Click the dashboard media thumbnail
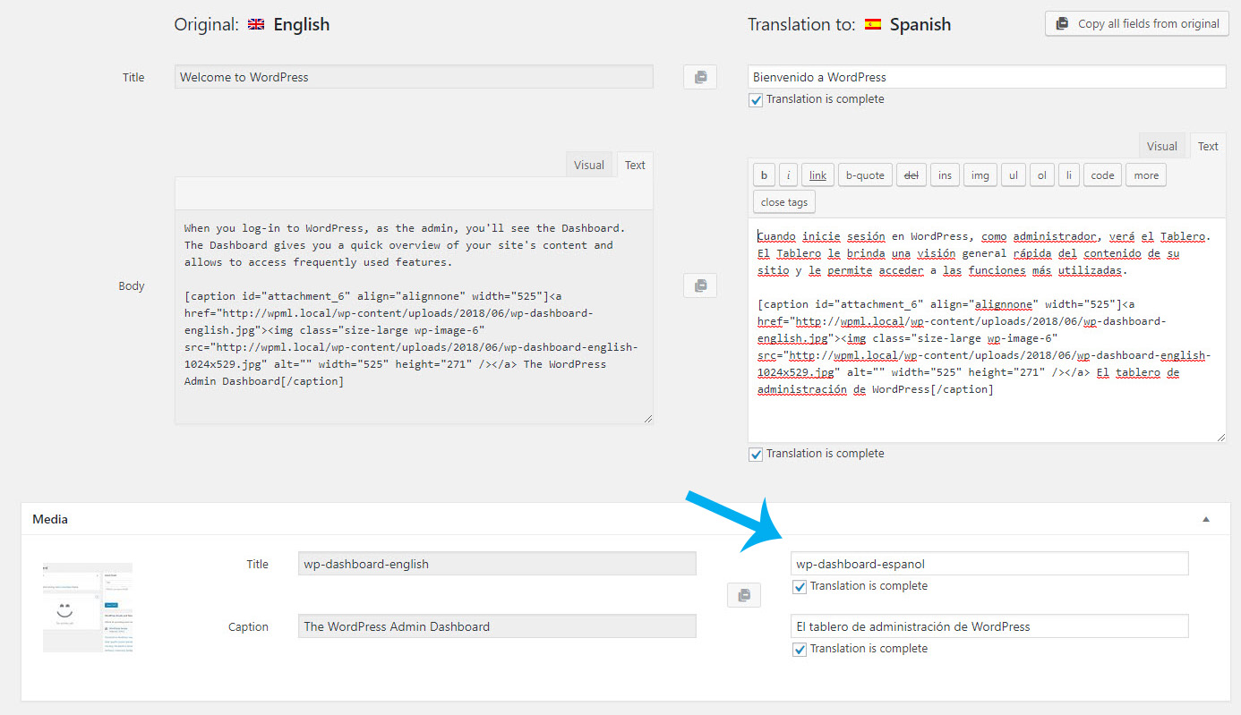 (x=88, y=608)
